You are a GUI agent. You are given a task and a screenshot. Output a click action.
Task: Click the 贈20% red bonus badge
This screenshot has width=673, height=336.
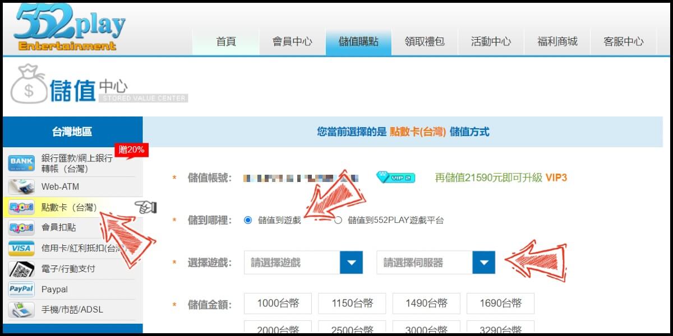coord(132,150)
